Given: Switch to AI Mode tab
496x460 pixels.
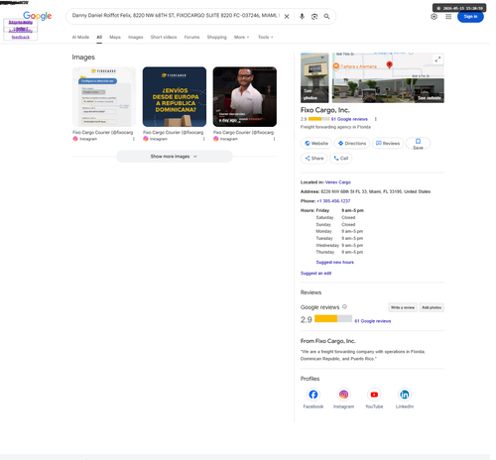Looking at the screenshot, I should pos(80,37).
